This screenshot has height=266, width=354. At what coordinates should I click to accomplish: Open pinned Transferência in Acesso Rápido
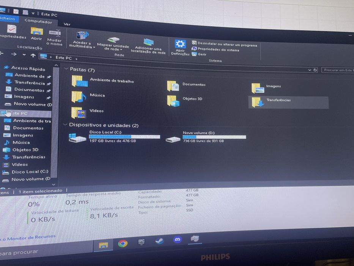(28, 82)
